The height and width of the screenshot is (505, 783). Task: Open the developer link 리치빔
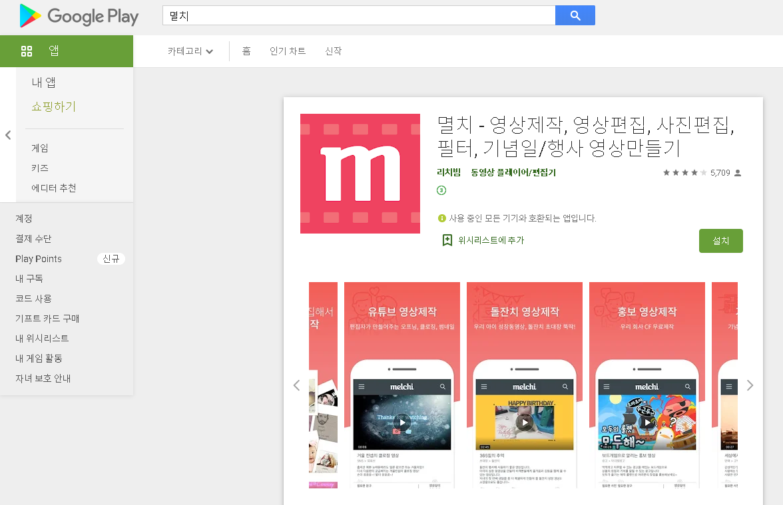coord(449,172)
